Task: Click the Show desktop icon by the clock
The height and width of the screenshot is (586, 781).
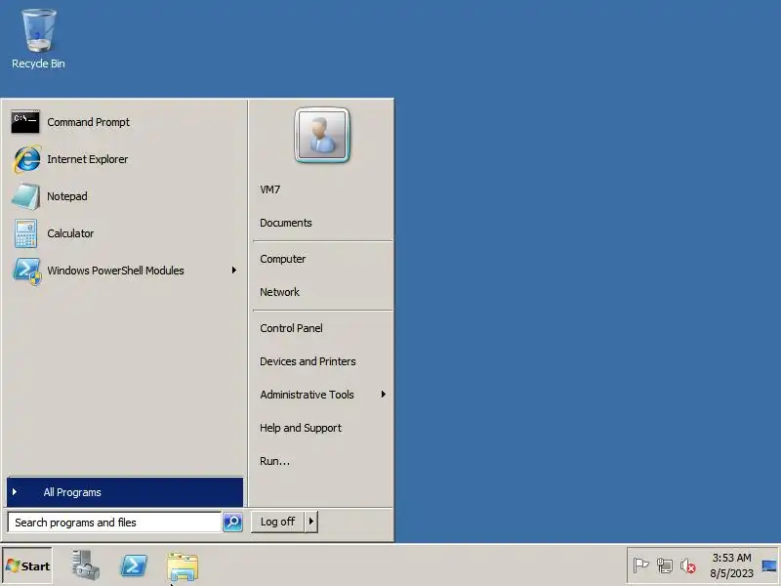Action: [x=769, y=565]
